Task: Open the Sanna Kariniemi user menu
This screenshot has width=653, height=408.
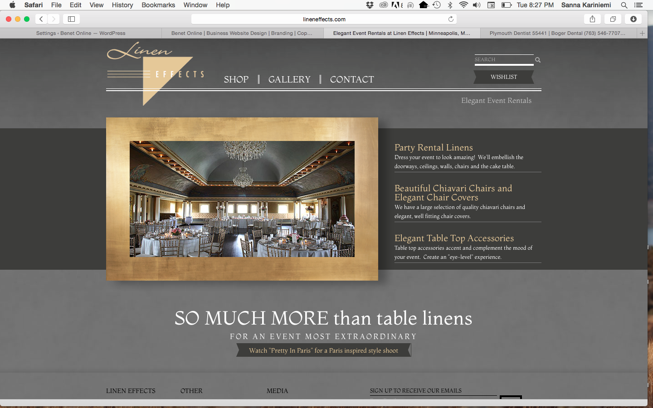Action: click(586, 5)
